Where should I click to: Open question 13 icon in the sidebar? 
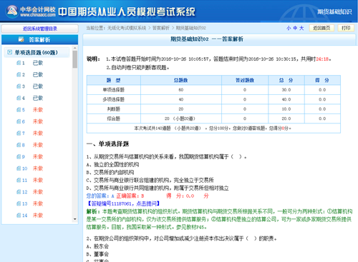(19, 203)
